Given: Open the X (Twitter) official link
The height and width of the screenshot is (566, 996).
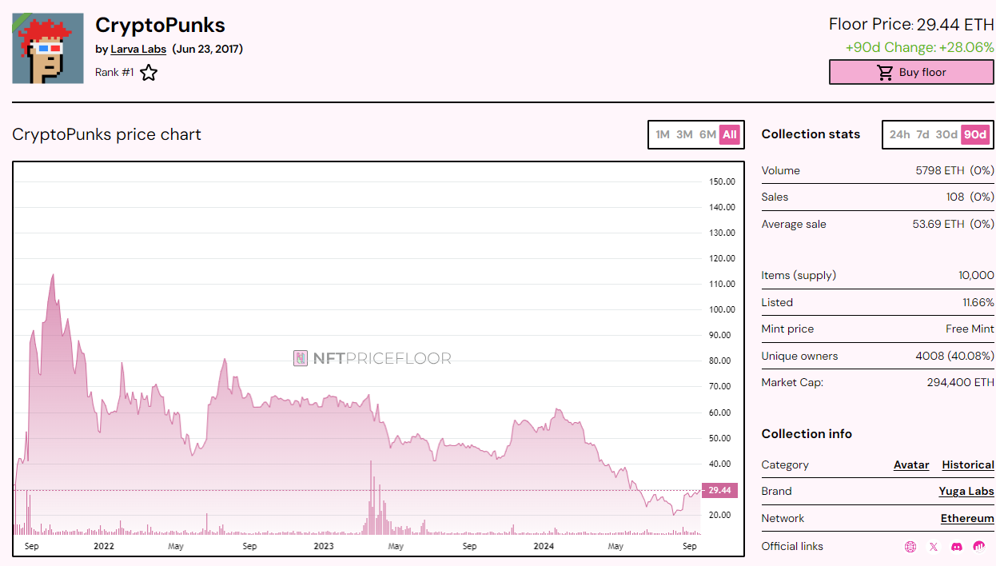Looking at the screenshot, I should coord(933,547).
